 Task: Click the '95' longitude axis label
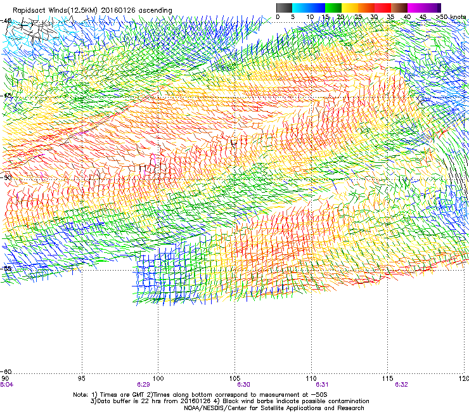coord(81,378)
